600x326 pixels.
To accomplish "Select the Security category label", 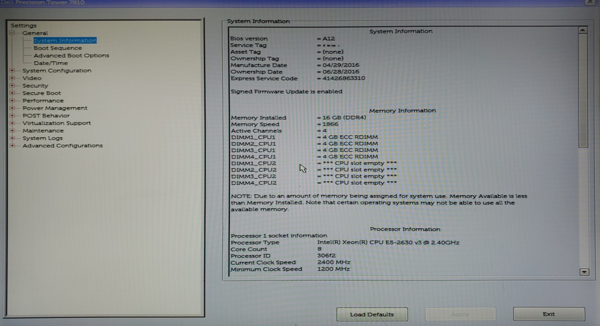I will pyautogui.click(x=35, y=86).
